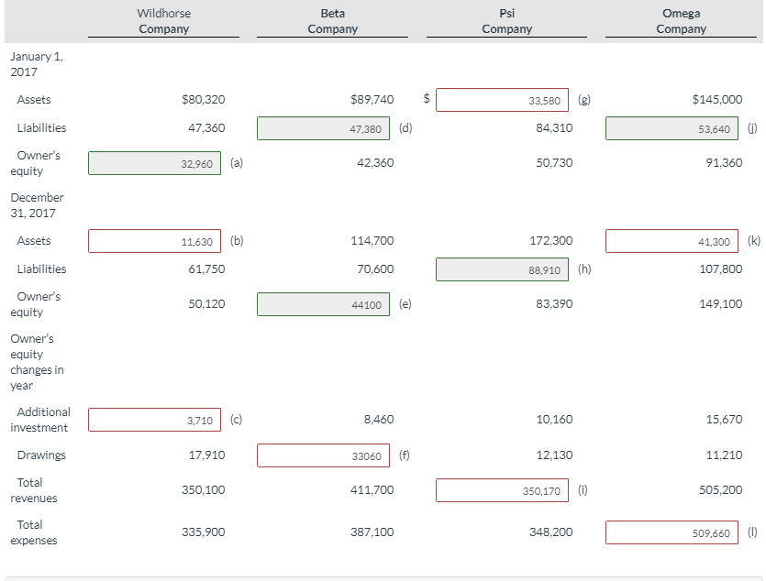Click the Omega Company column header
Screen dimensions: 766x581
pyautogui.click(x=681, y=21)
